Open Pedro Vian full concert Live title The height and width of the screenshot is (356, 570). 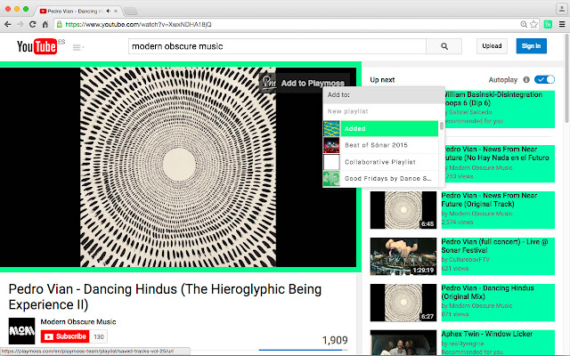[495, 246]
